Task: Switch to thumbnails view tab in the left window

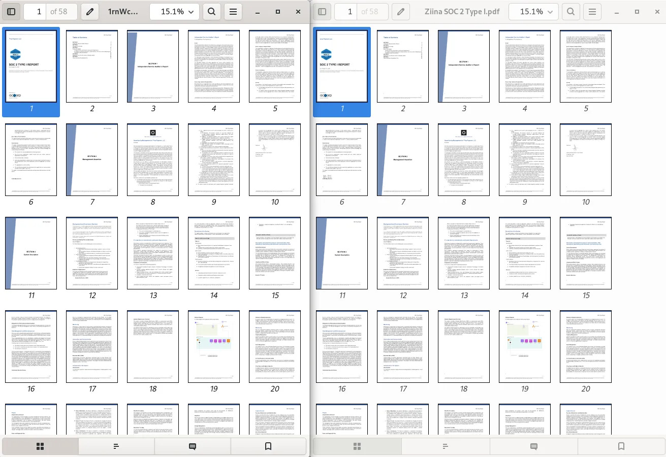Action: [x=40, y=446]
